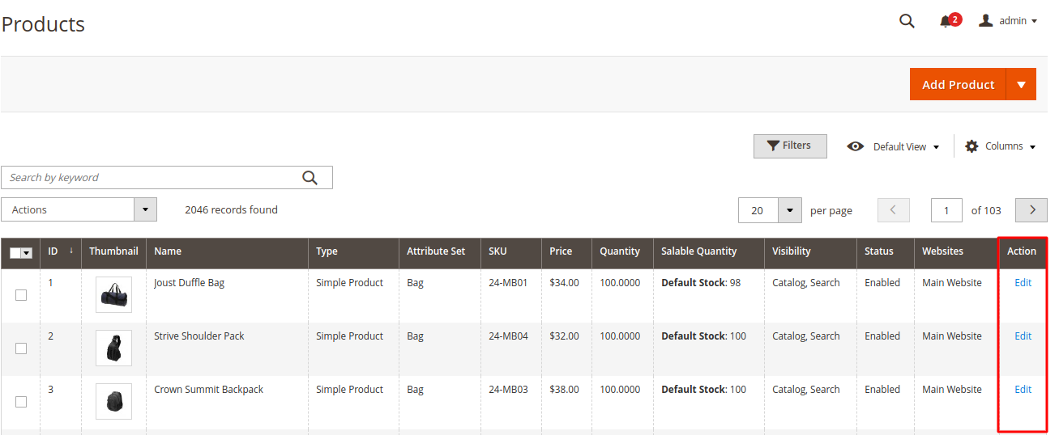
Task: Sort by the Quantity column header
Action: (x=622, y=251)
